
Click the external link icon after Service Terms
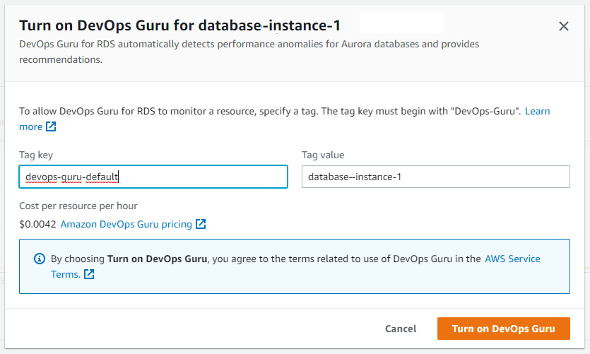tap(89, 274)
